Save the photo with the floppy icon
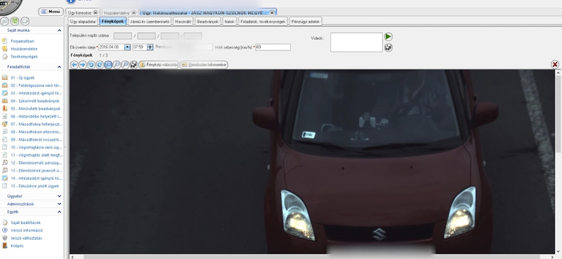The width and height of the screenshot is (562, 259). 133,64
